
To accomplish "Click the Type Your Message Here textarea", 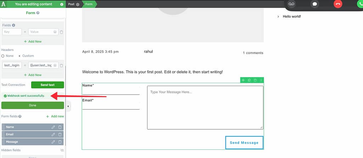I will (205, 107).
